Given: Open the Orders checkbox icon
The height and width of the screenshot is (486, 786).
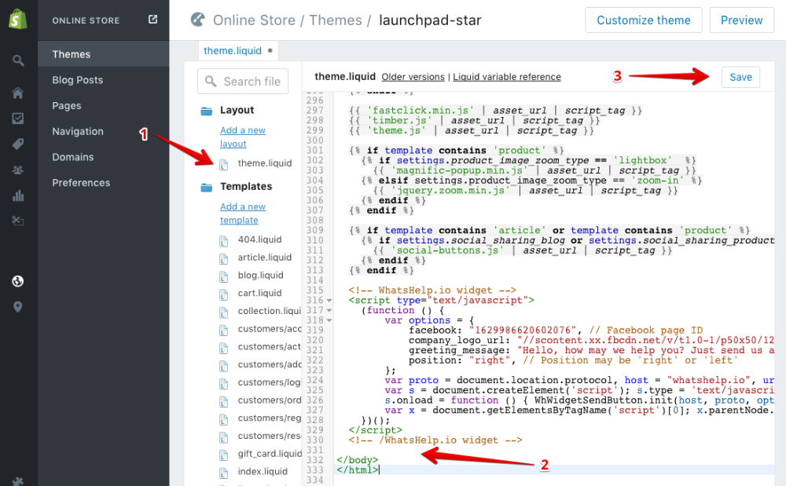Looking at the screenshot, I should point(18,119).
